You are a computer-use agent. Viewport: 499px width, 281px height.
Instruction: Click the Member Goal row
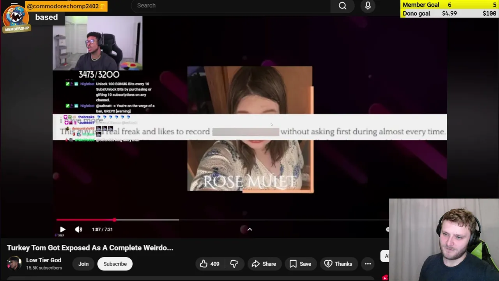pyautogui.click(x=449, y=5)
